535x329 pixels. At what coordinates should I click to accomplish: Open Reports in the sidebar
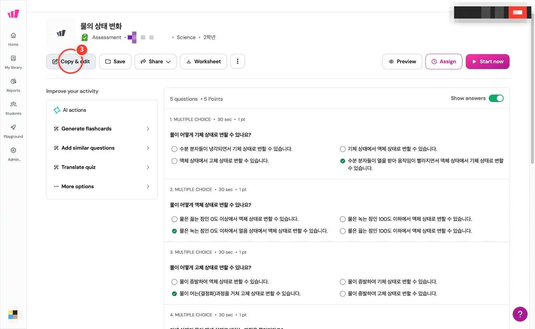pos(13,85)
